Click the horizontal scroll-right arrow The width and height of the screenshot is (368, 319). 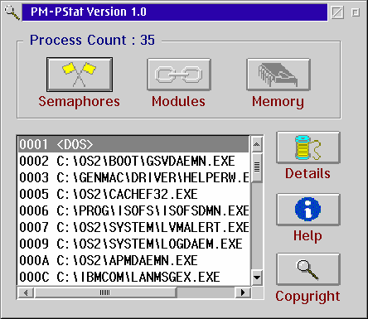243,292
